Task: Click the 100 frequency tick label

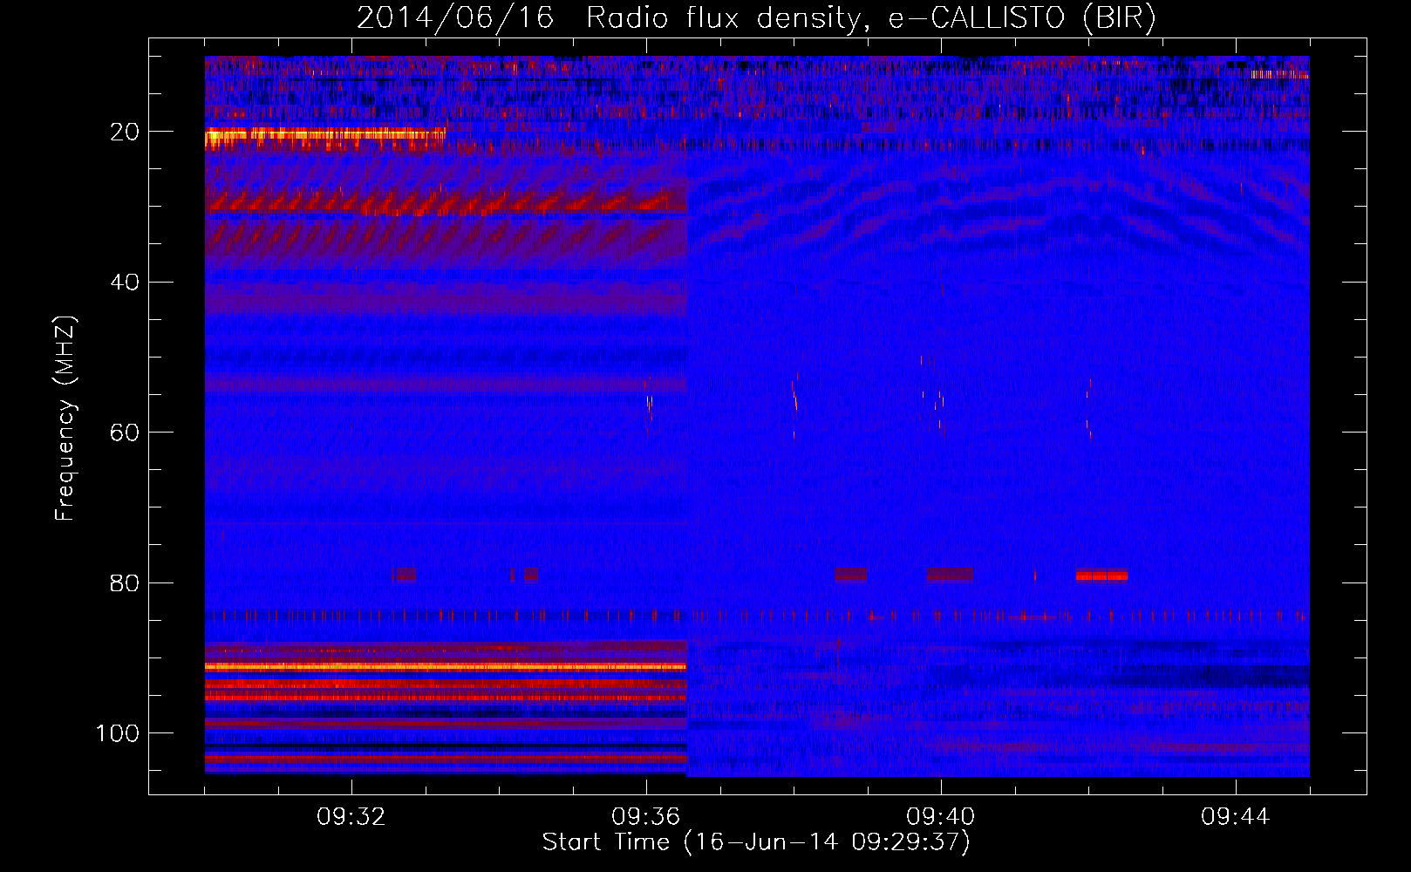Action: click(118, 733)
